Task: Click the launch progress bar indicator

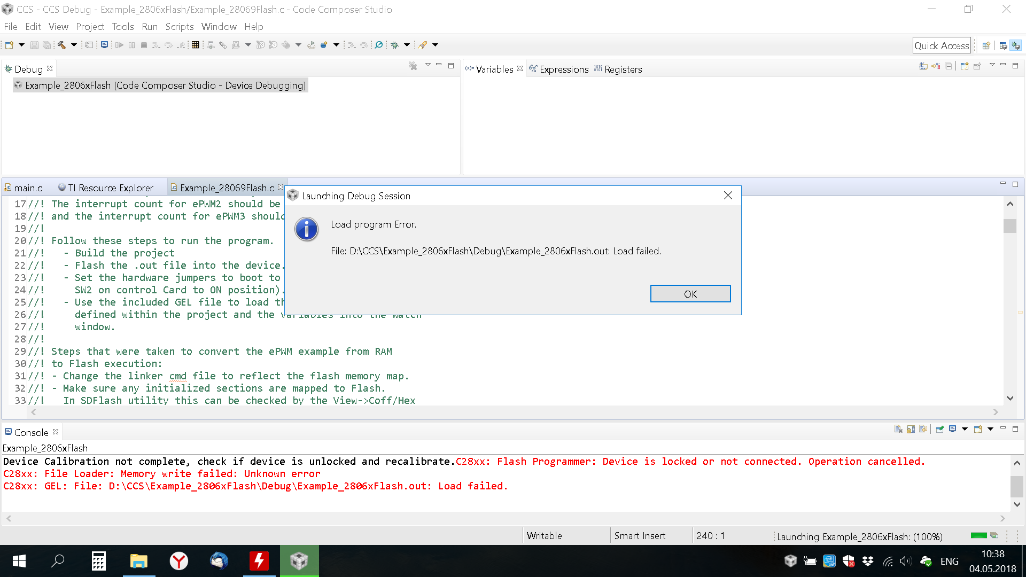Action: tap(978, 536)
